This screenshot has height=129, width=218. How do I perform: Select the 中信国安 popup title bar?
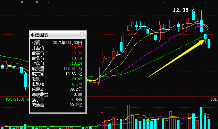(x=58, y=34)
